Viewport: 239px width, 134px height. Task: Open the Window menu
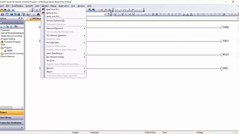coord(81,6)
